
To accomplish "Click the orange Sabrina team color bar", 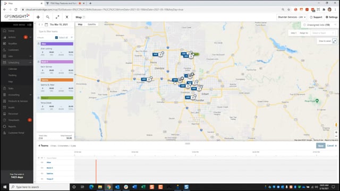I will coord(57,80).
